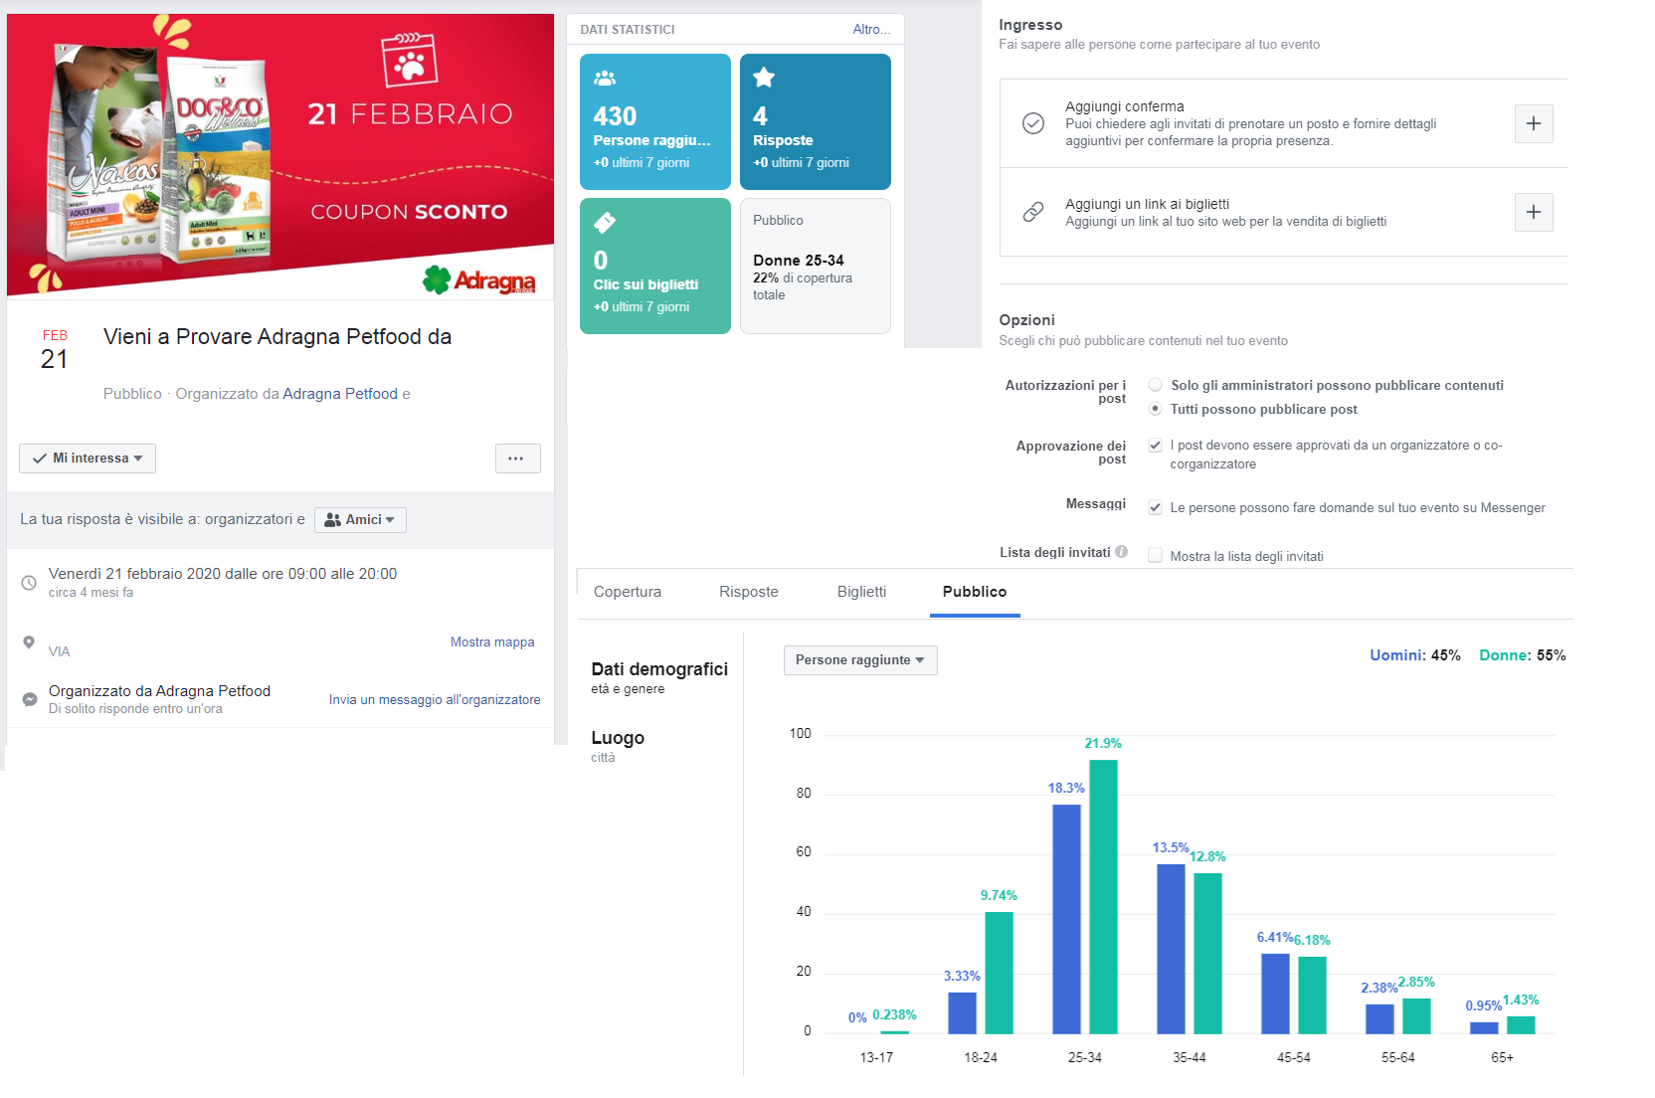
Task: Toggle the post approval checkbox
Action: coord(1155,446)
